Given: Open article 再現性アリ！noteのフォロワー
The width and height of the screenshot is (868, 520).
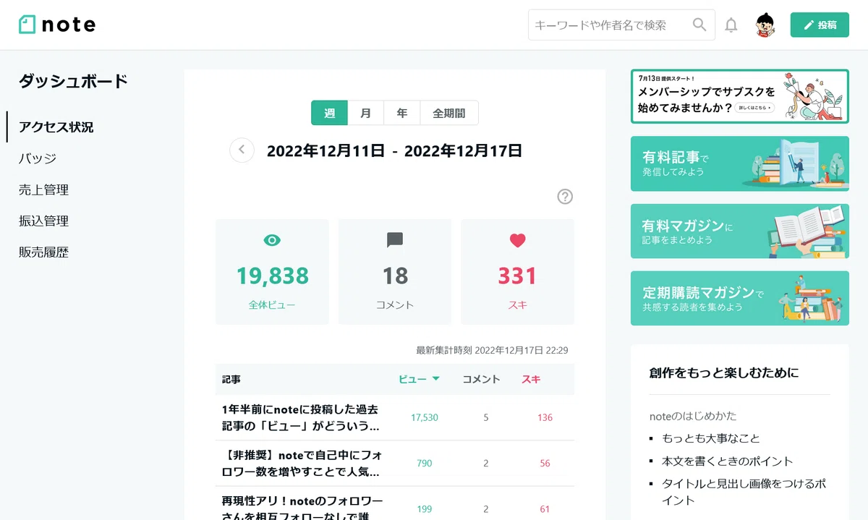Looking at the screenshot, I should pos(301,508).
